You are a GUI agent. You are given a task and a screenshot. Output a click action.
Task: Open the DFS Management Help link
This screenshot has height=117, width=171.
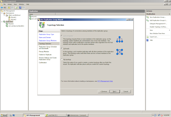pyautogui.click(x=105, y=81)
